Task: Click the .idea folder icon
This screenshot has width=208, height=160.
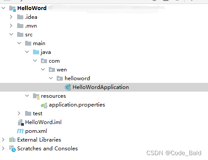Action: (x=20, y=17)
